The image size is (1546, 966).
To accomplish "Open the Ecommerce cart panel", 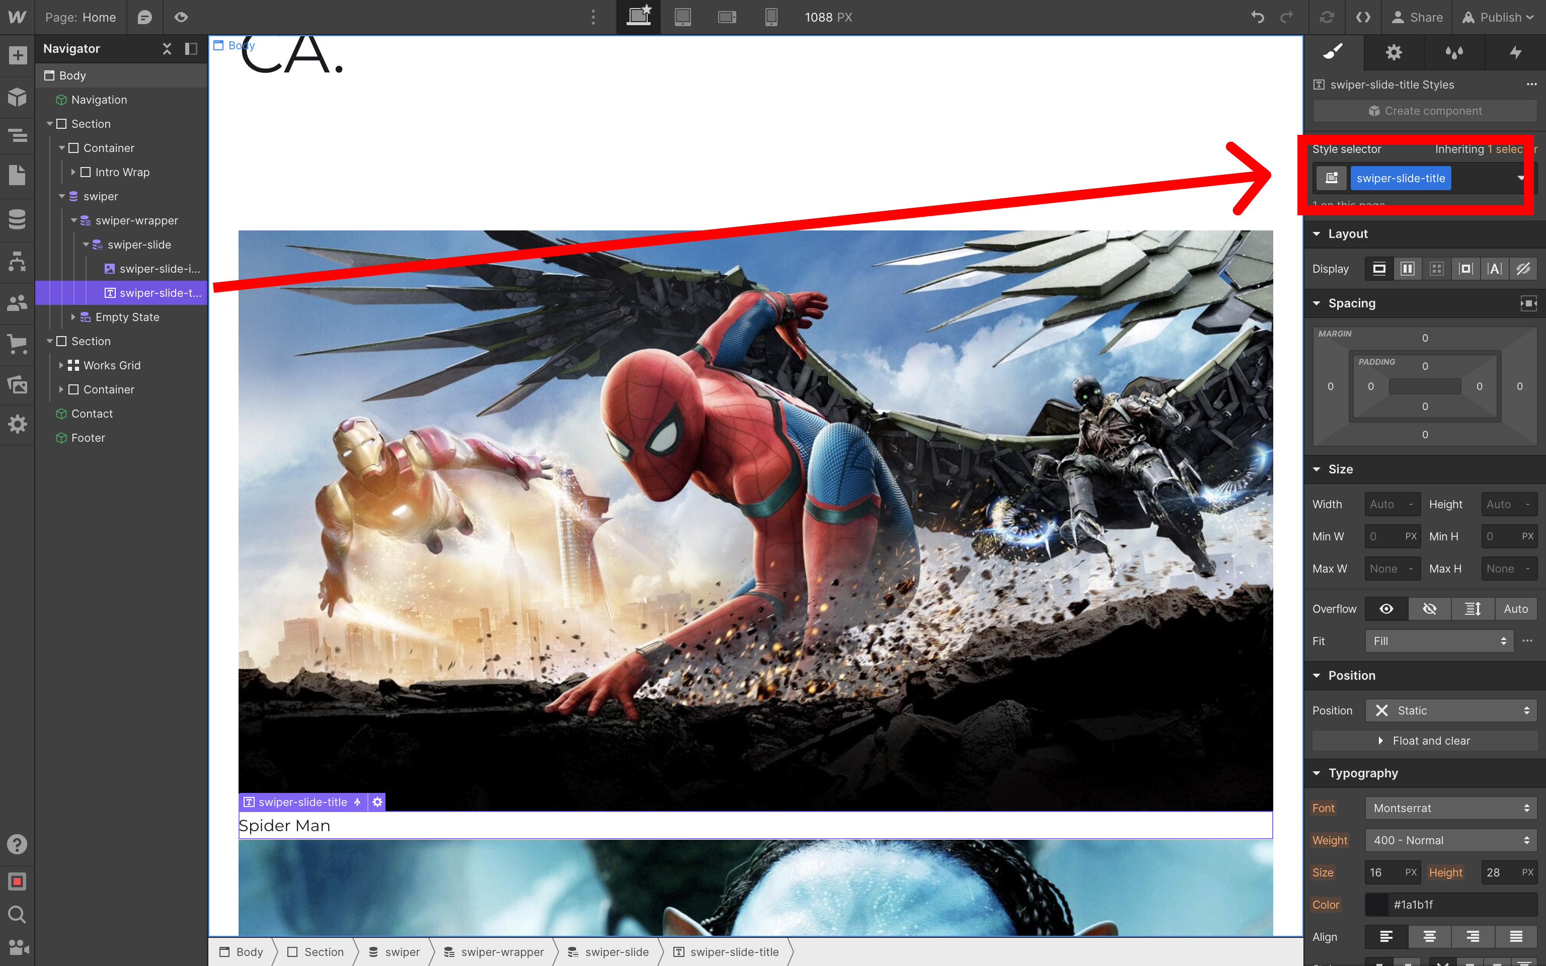I will [x=17, y=344].
